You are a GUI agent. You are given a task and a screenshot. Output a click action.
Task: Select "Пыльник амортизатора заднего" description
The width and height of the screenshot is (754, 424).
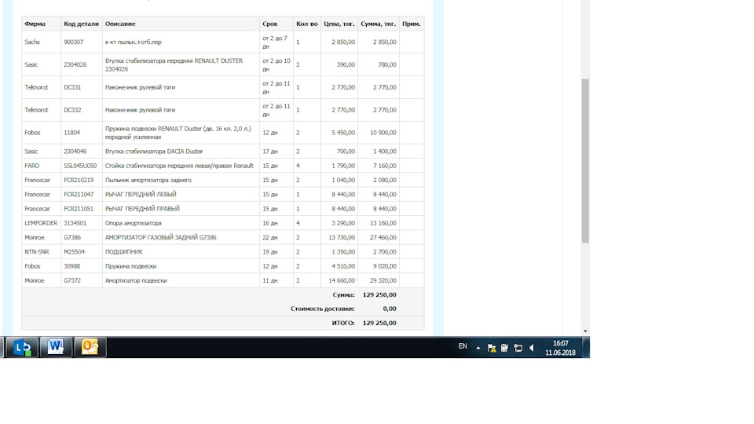pos(148,180)
